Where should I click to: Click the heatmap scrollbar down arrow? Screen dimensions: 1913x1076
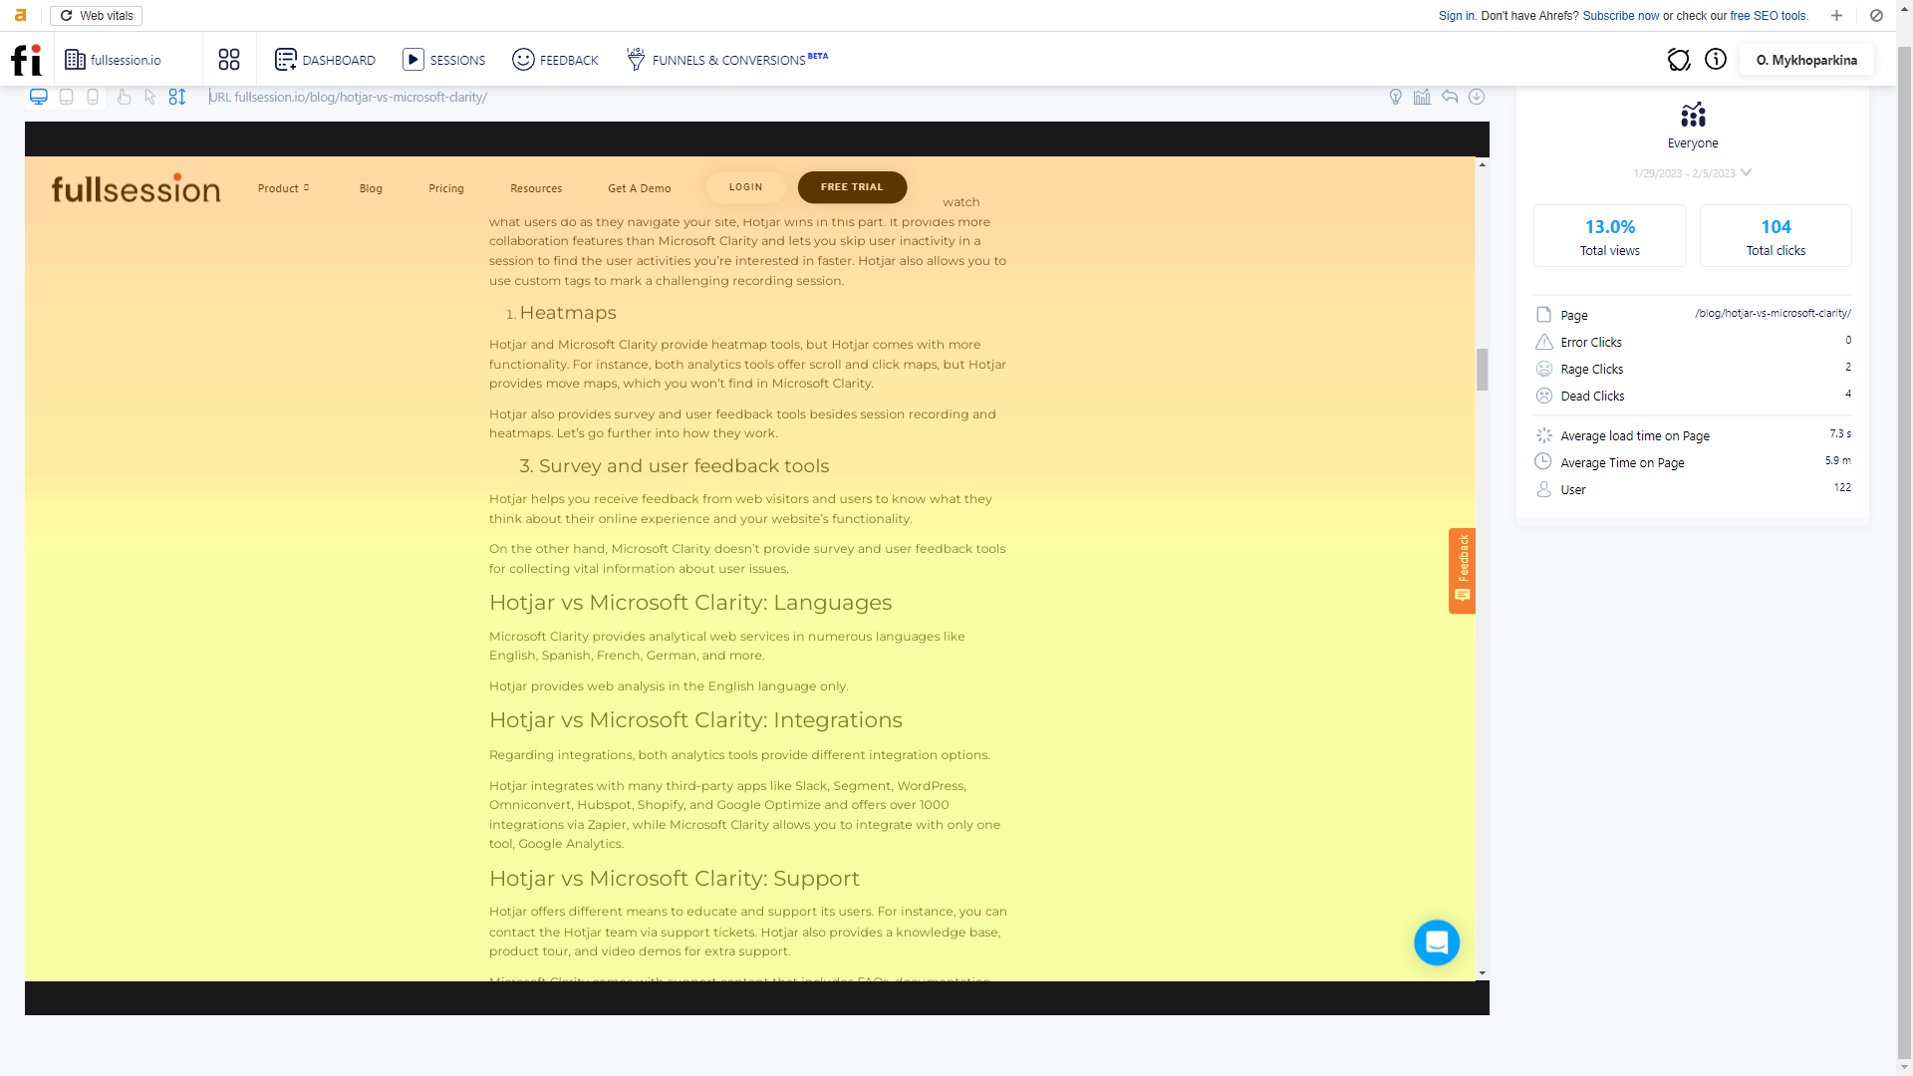pyautogui.click(x=1483, y=973)
